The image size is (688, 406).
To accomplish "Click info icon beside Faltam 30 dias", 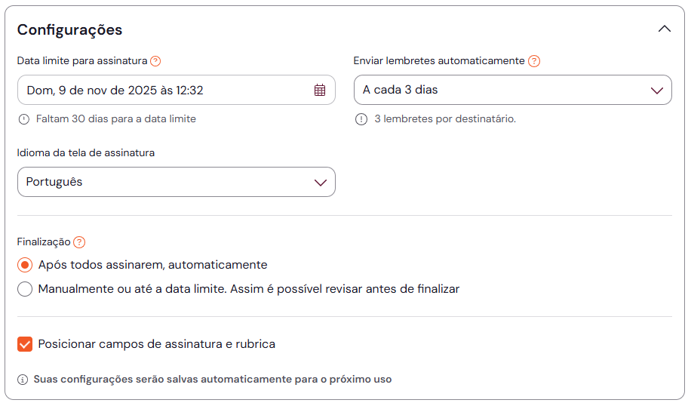I will pos(23,119).
